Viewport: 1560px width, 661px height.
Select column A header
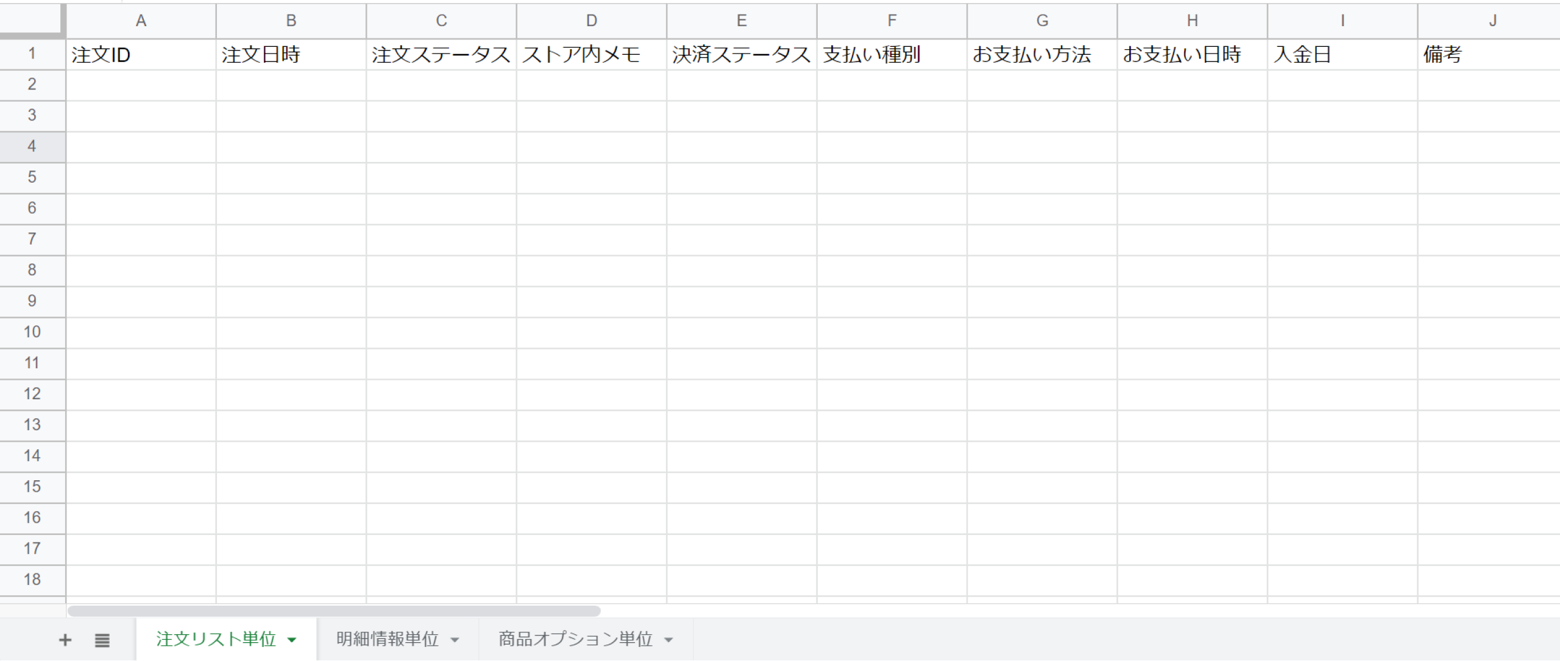pyautogui.click(x=141, y=21)
